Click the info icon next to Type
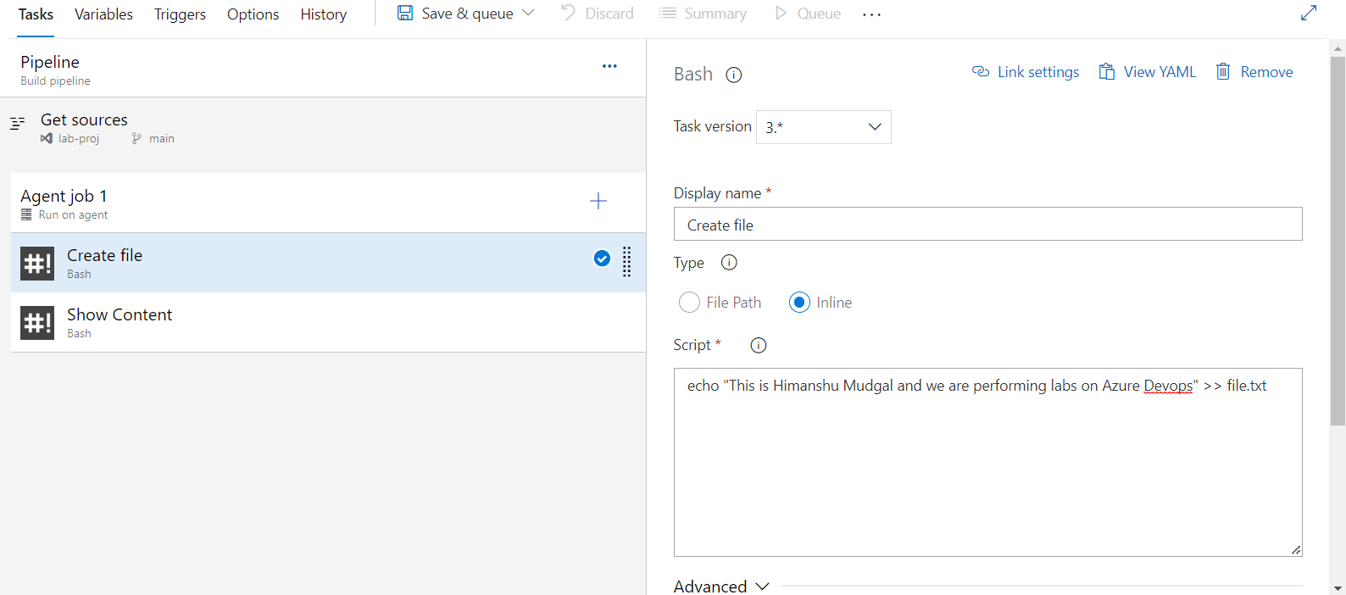1346x595 pixels. tap(729, 263)
